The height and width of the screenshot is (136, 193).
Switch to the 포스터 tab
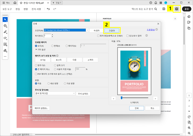(59, 60)
